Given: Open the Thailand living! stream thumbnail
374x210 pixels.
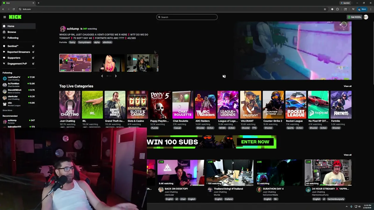Looking at the screenshot, I should 230,173.
